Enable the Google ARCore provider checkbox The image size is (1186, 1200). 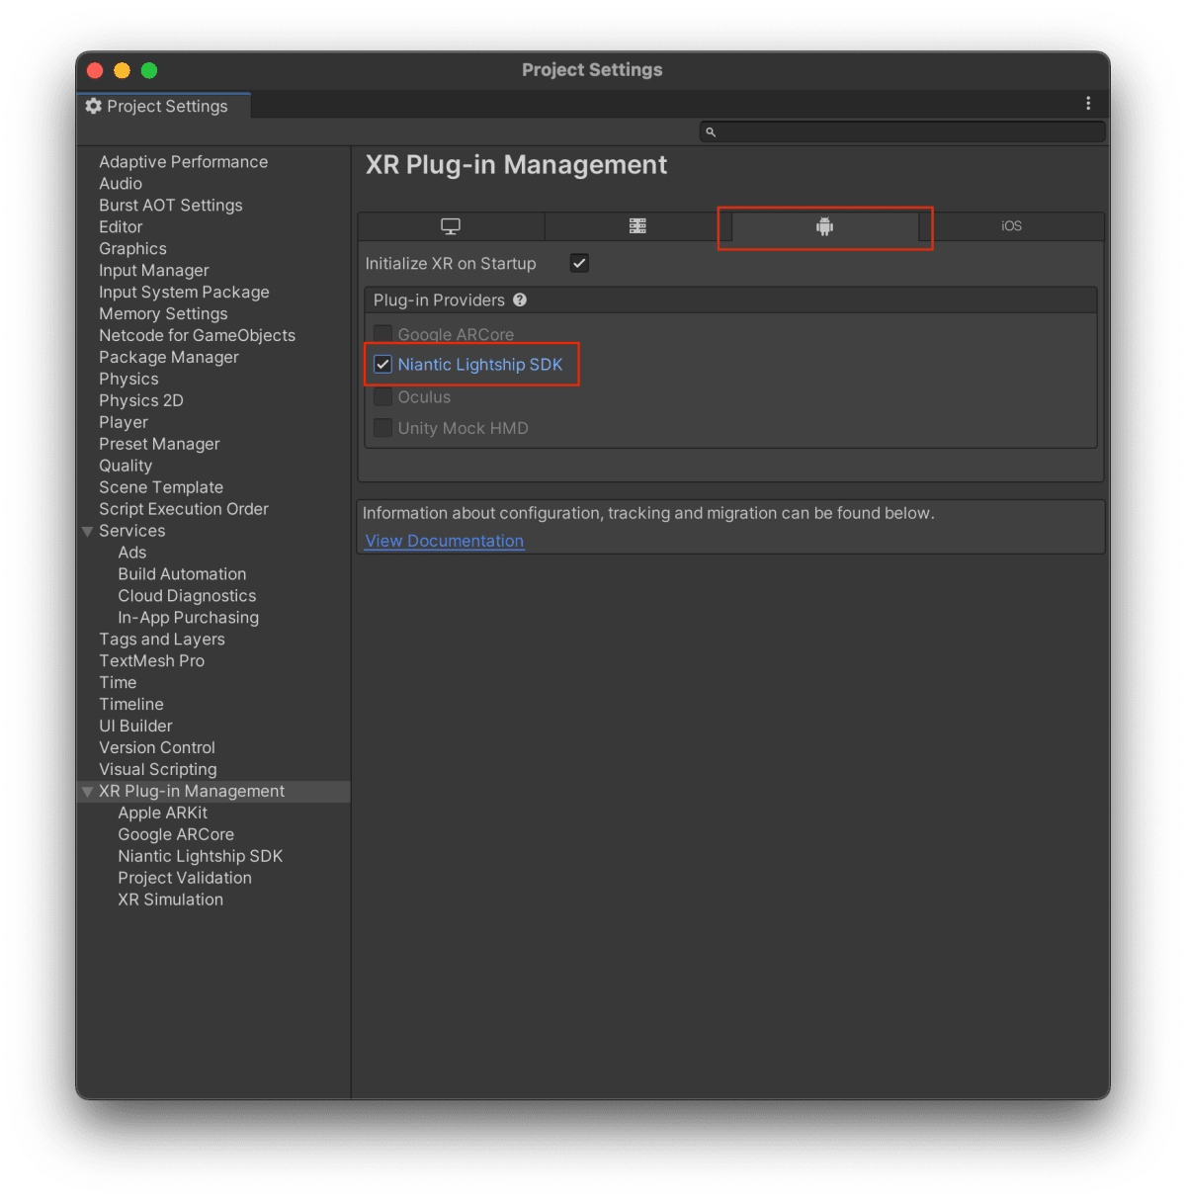click(x=382, y=334)
